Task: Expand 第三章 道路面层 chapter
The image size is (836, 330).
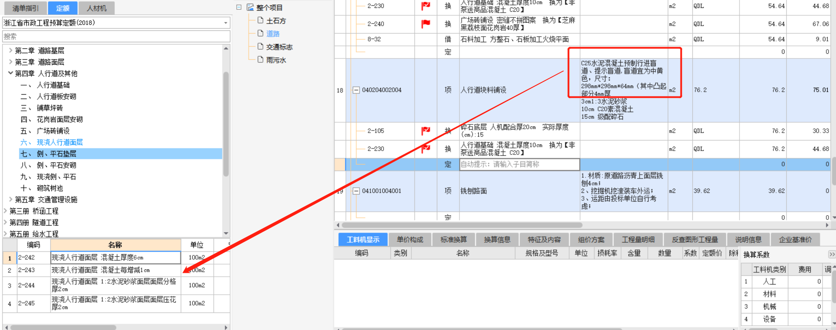Action: [x=10, y=62]
